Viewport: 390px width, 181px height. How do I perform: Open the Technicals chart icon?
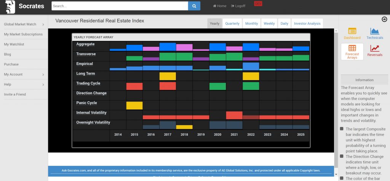tap(375, 32)
